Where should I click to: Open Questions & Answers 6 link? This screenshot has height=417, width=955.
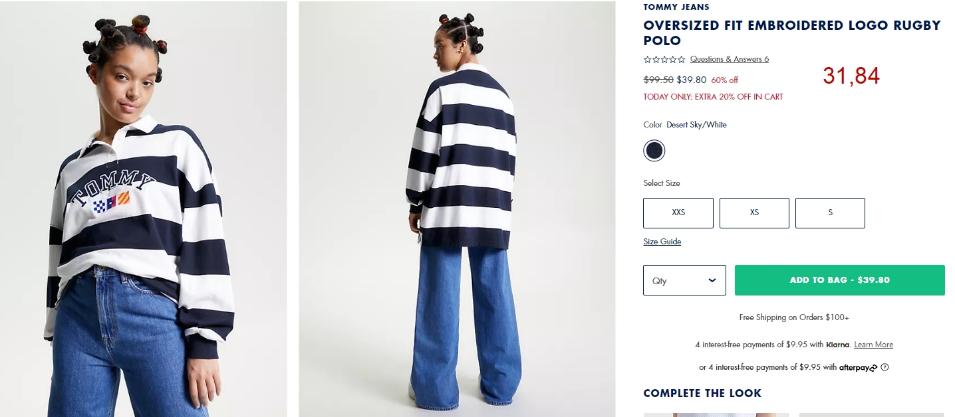point(730,59)
